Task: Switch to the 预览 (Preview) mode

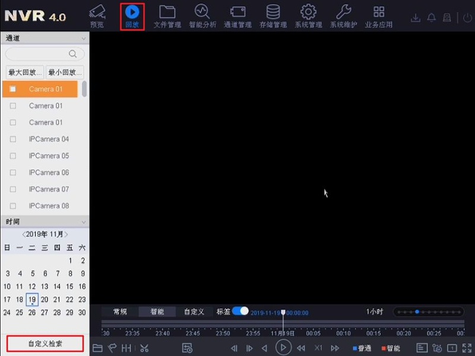Action: [96, 16]
